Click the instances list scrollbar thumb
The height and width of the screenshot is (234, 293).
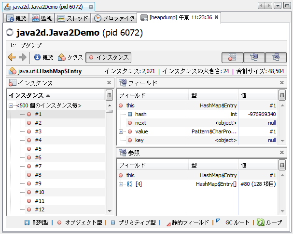pos(109,111)
